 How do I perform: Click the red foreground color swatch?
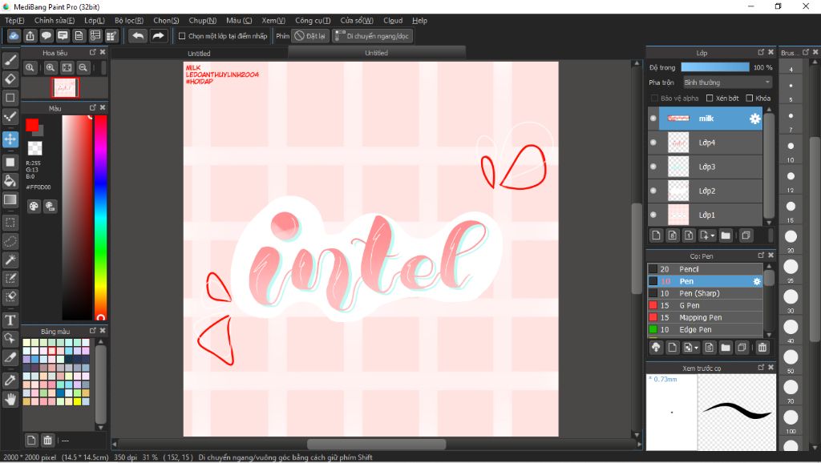click(32, 125)
